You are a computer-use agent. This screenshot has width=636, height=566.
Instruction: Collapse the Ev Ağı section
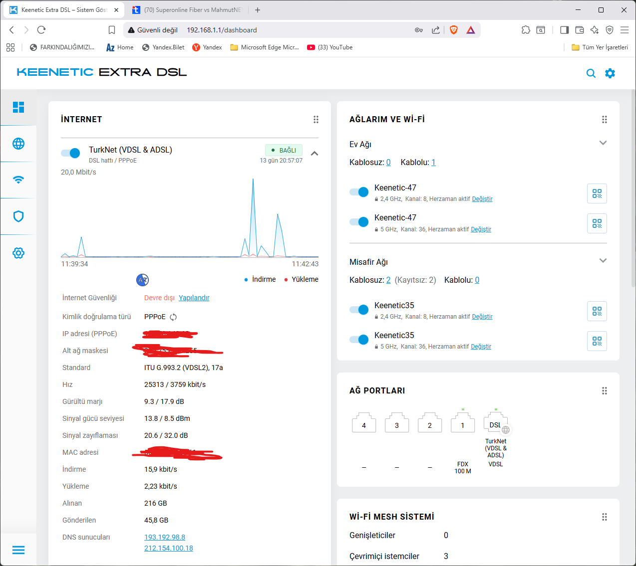point(603,143)
